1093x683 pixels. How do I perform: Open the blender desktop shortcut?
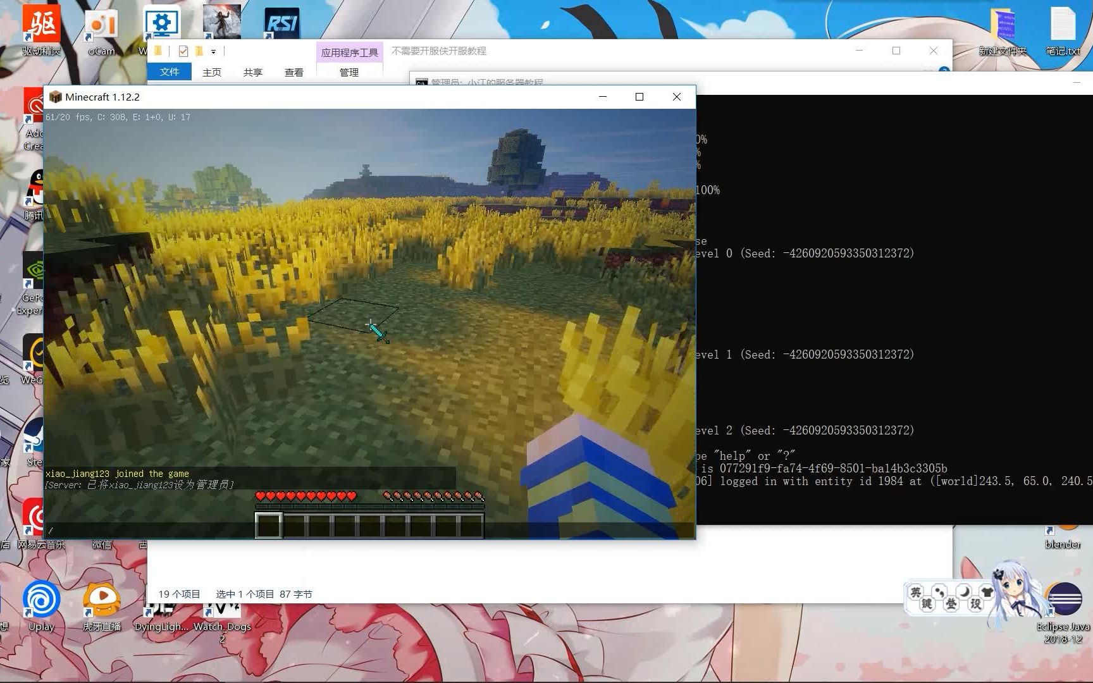[1063, 538]
